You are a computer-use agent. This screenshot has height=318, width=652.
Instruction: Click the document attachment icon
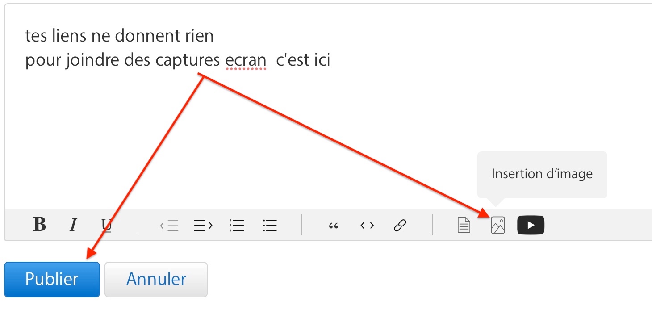pyautogui.click(x=464, y=225)
